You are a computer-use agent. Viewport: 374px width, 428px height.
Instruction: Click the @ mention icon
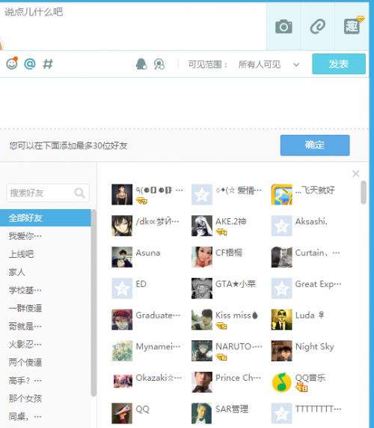click(x=30, y=64)
